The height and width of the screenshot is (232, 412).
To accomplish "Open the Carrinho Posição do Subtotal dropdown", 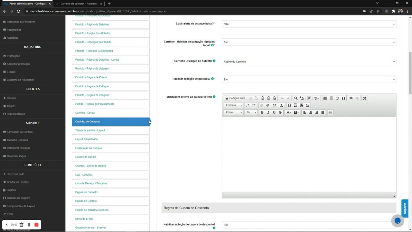I will click(x=308, y=62).
